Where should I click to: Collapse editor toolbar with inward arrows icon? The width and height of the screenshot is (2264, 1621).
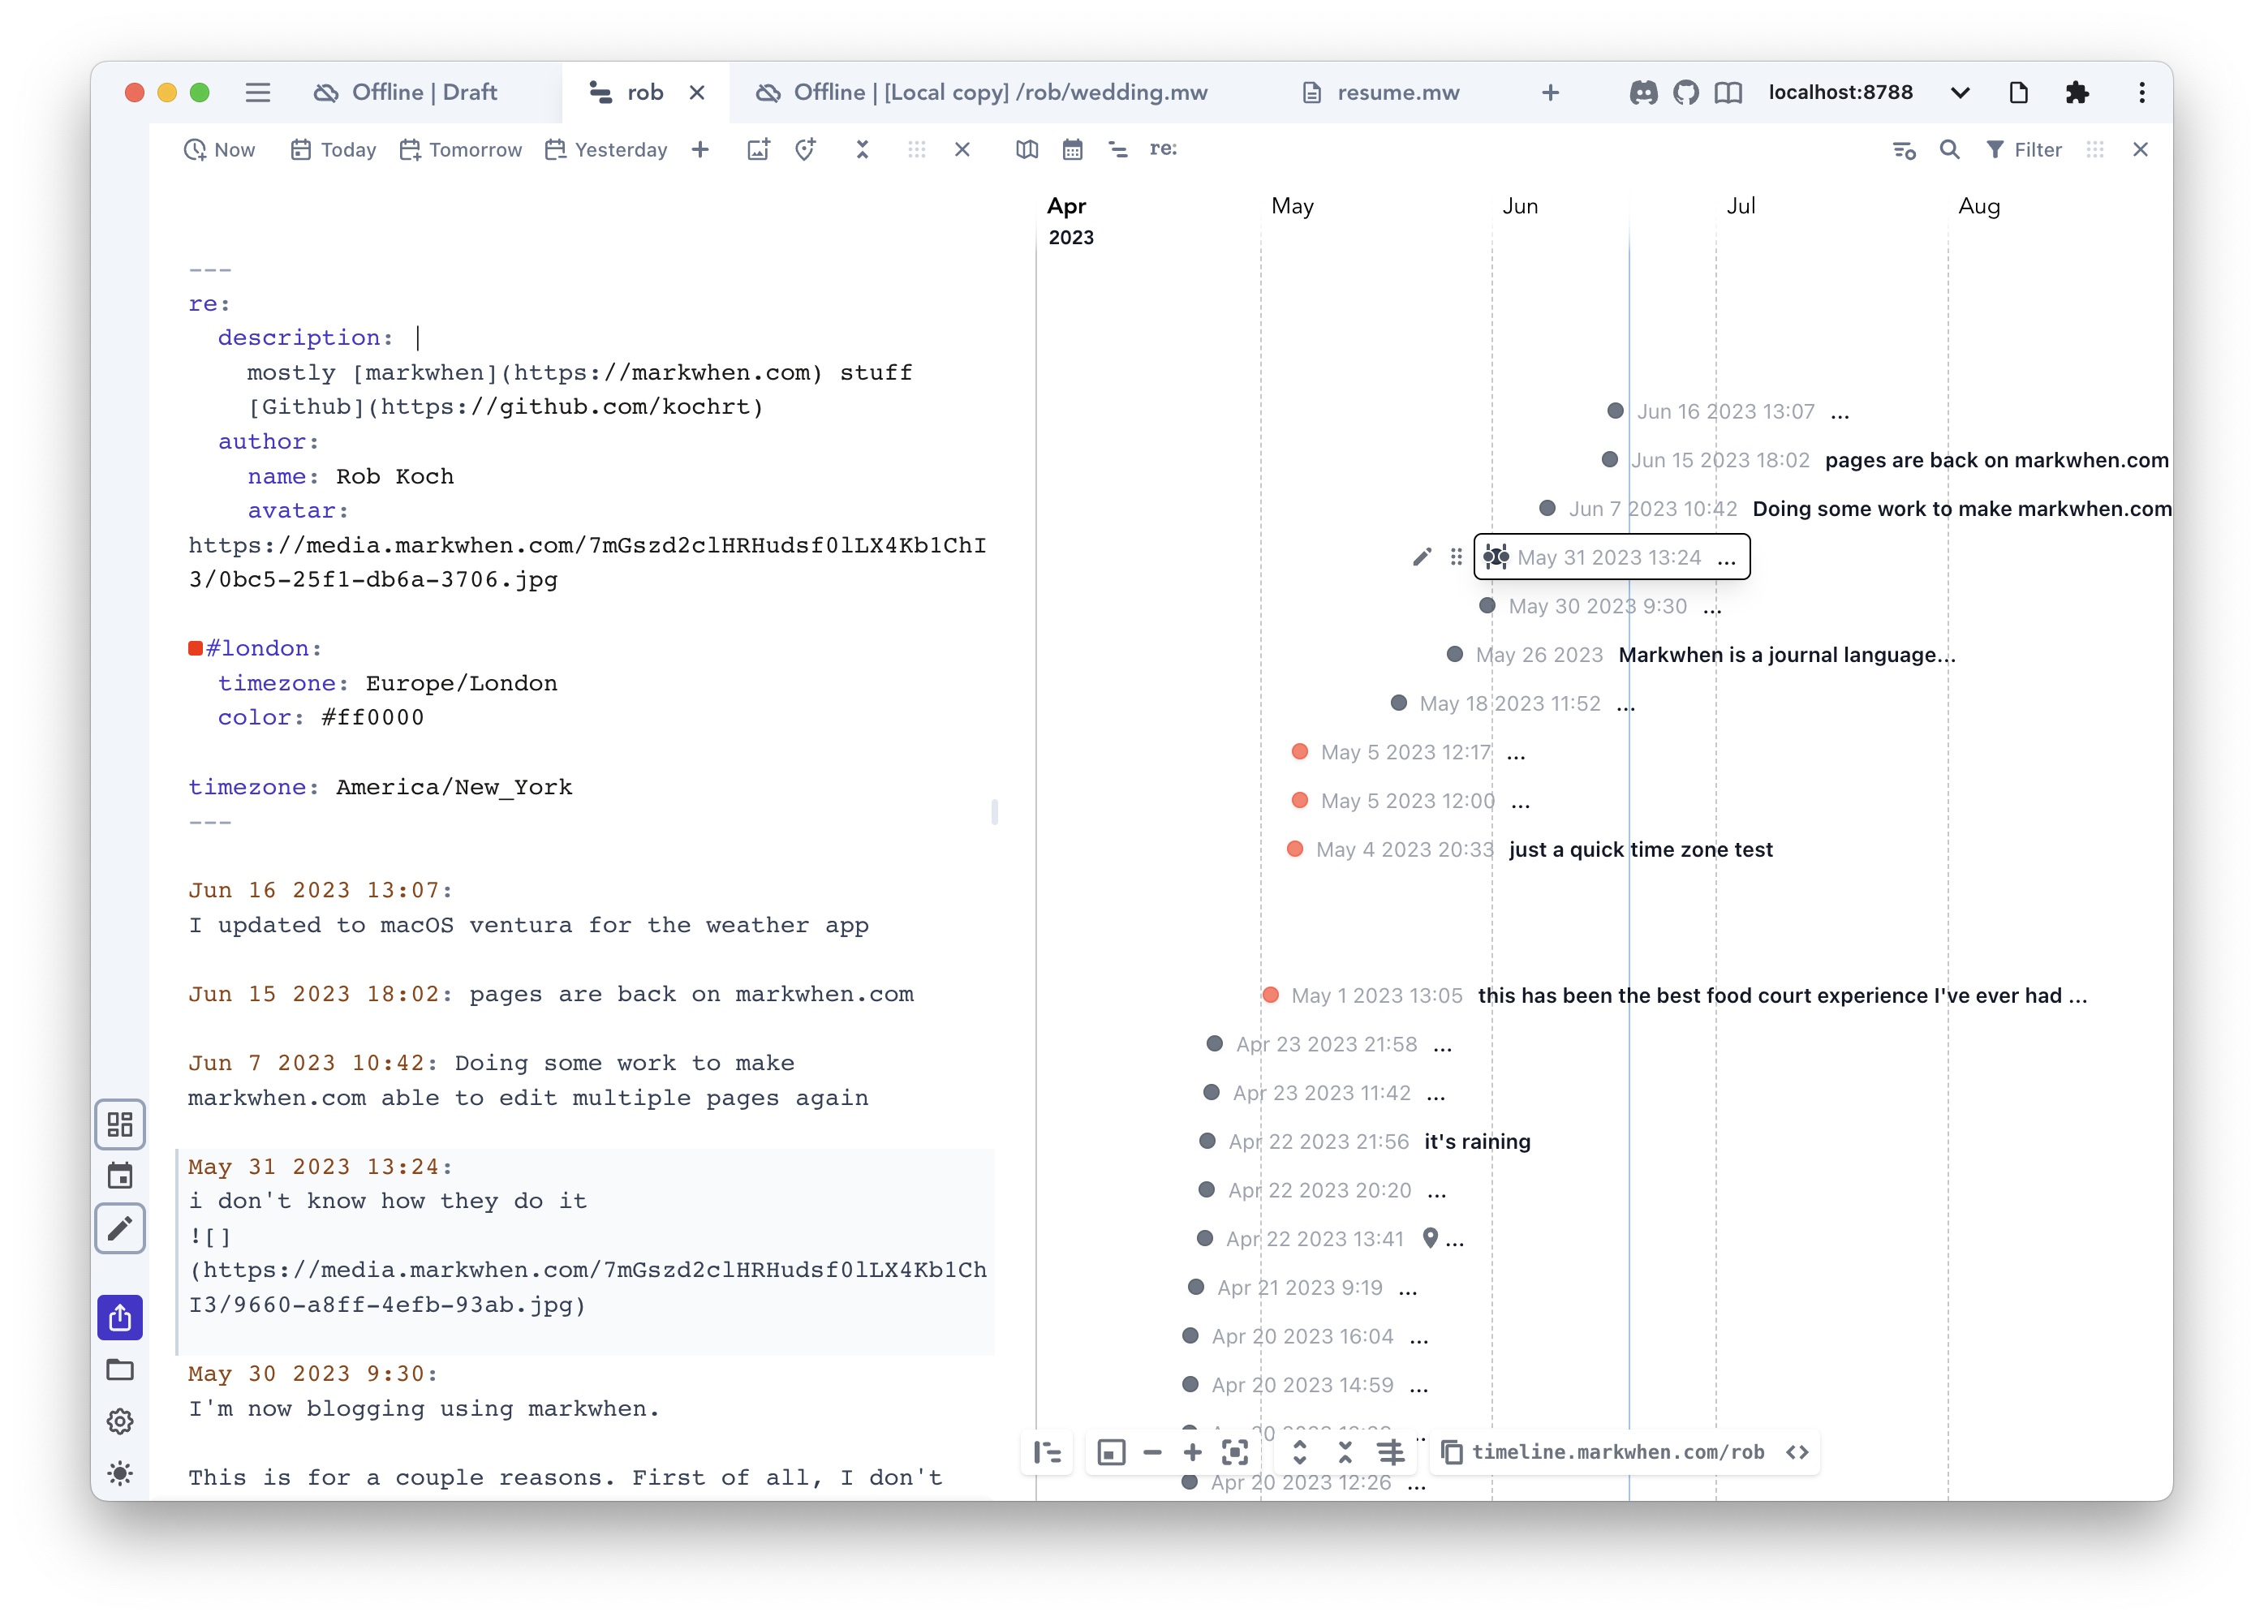click(863, 150)
